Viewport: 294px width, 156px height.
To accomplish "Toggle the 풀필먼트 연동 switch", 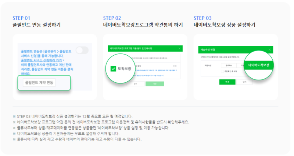I will 82,50.
